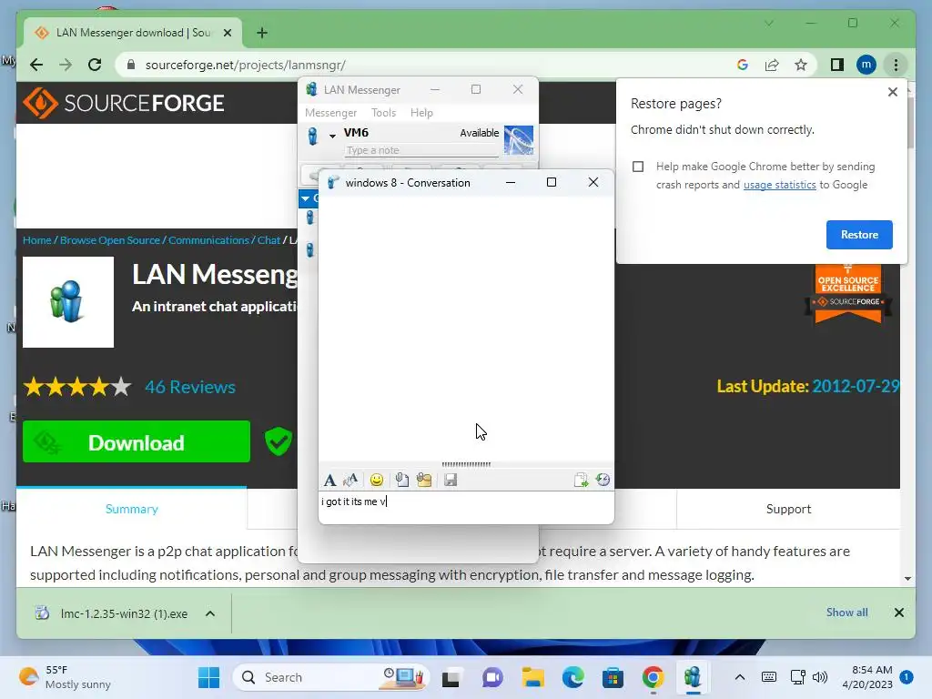This screenshot has width=932, height=699.
Task: Click the green Download button
Action: (x=137, y=441)
